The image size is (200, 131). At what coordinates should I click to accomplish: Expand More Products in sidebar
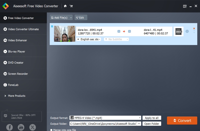(x=23, y=96)
